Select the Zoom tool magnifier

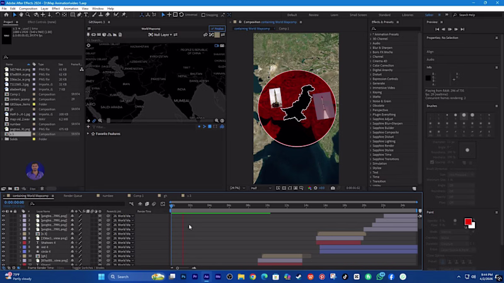pyautogui.click(x=28, y=14)
